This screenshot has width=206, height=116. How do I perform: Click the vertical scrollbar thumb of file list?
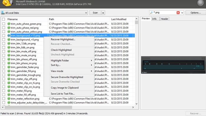[x=137, y=22]
